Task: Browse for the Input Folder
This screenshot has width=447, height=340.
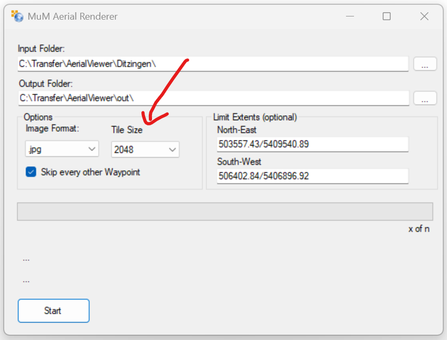Action: [425, 64]
